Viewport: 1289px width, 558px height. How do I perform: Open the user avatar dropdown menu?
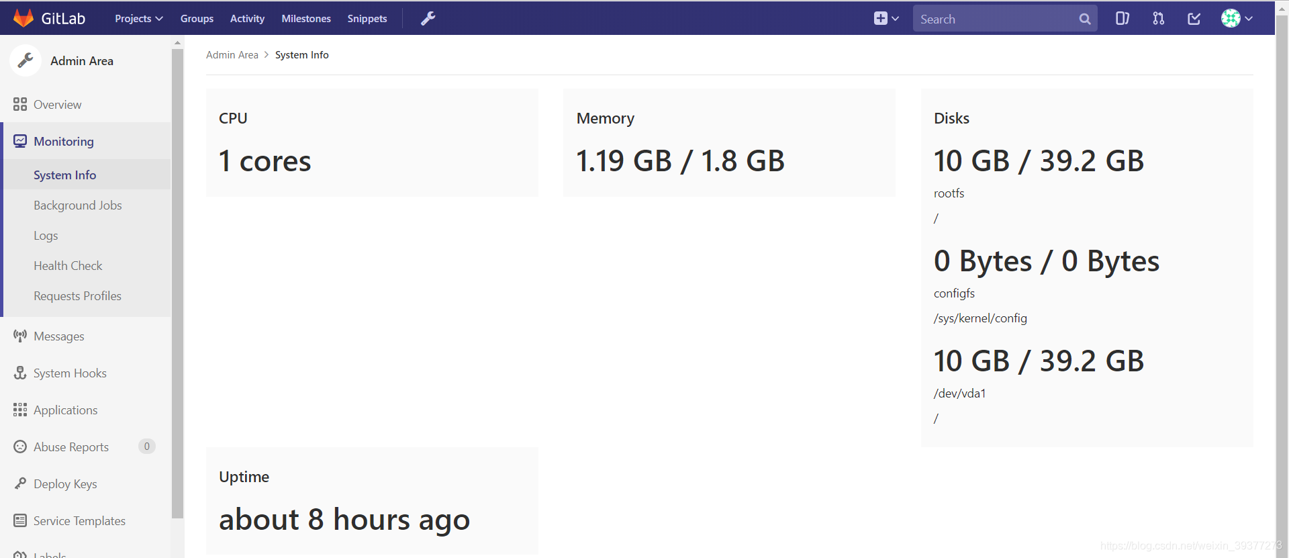click(x=1236, y=19)
